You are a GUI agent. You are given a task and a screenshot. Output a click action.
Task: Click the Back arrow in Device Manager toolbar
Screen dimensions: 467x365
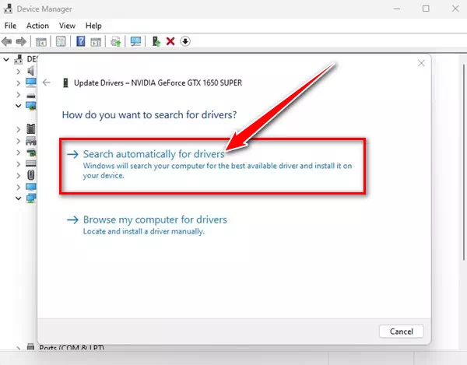7,41
